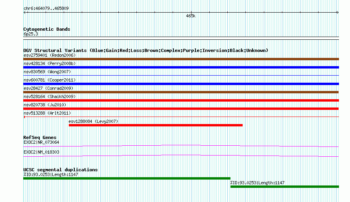Select the DGV Structural Variants track title

(146, 50)
